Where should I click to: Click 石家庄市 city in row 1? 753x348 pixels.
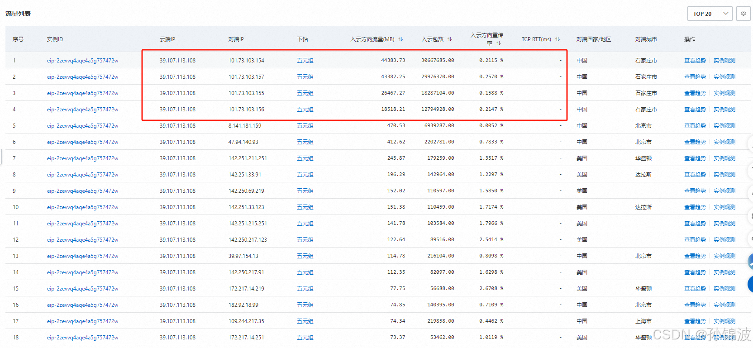646,61
